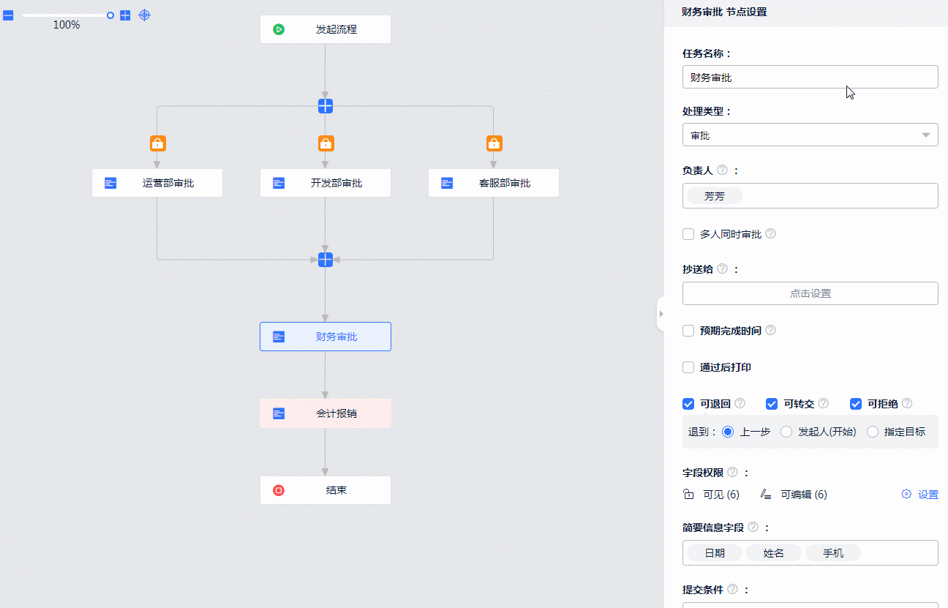Screen dimensions: 948x608
Task: Click the center canvas target icon
Action: click(x=145, y=15)
